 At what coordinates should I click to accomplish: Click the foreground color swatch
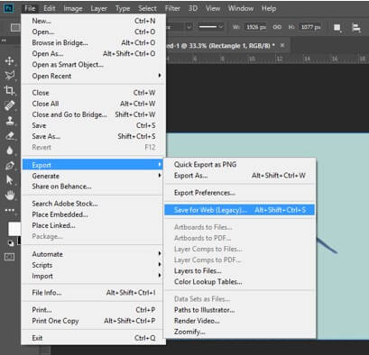(14, 229)
